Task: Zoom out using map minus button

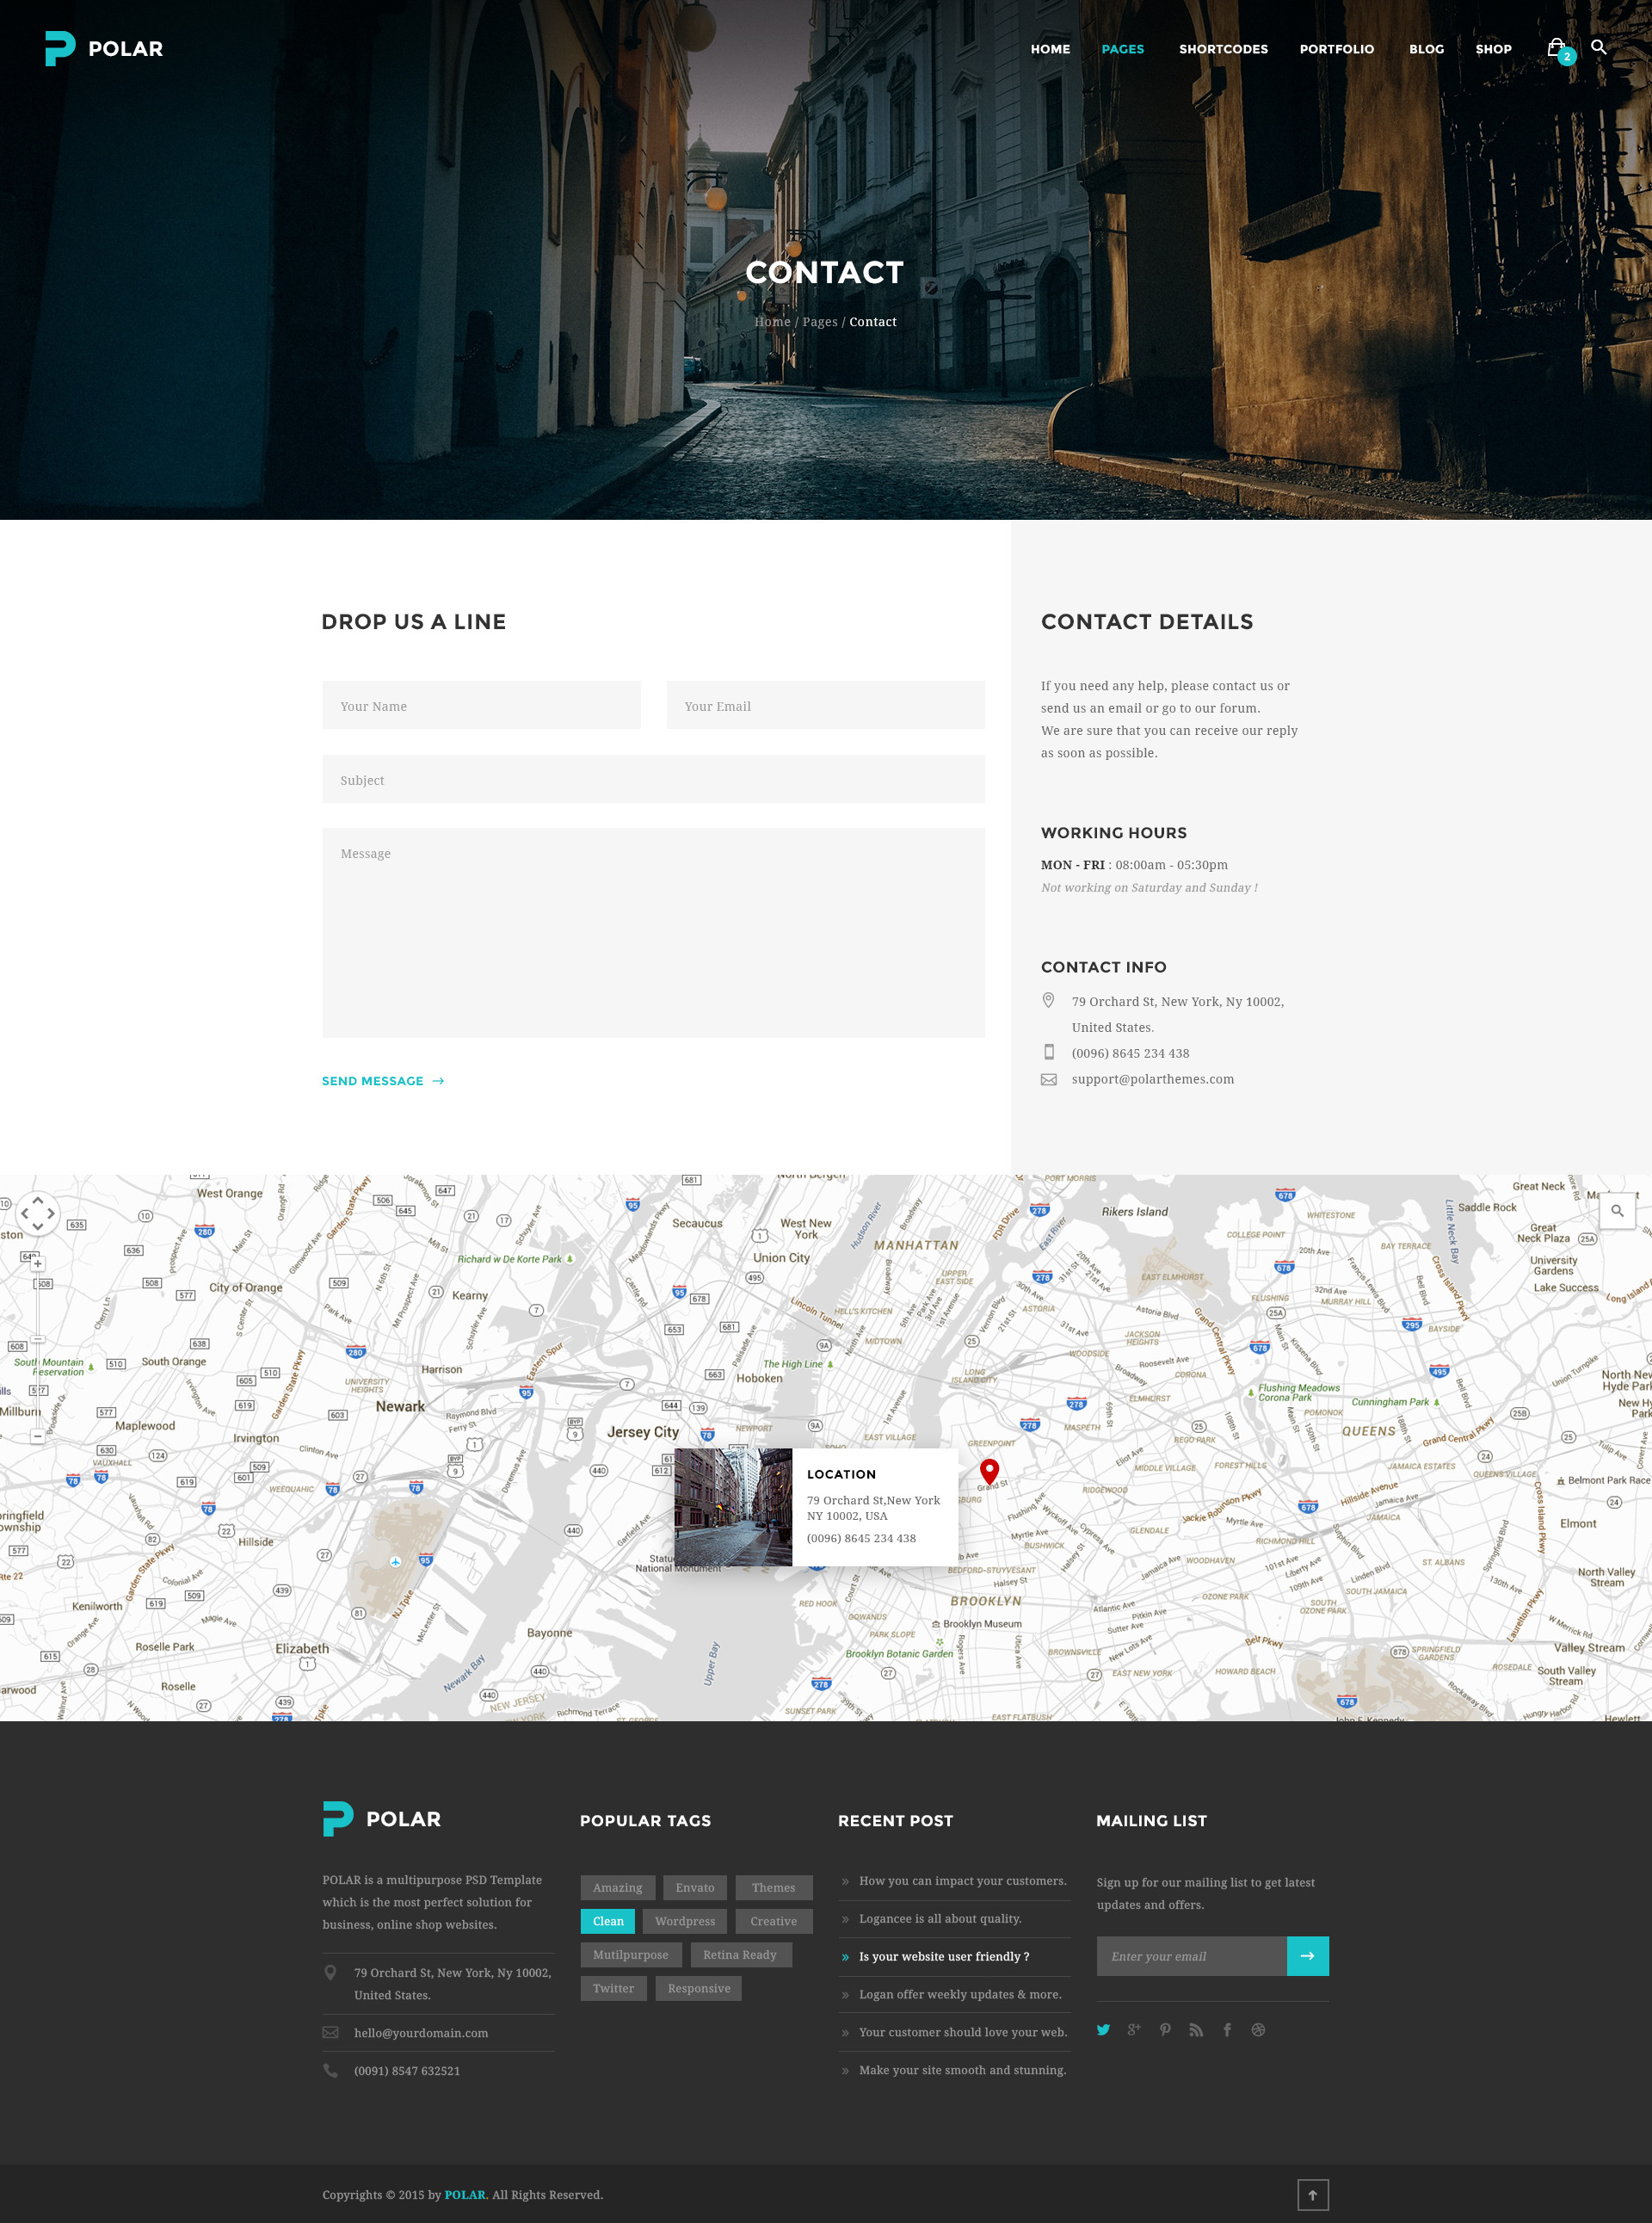Action: (37, 1436)
